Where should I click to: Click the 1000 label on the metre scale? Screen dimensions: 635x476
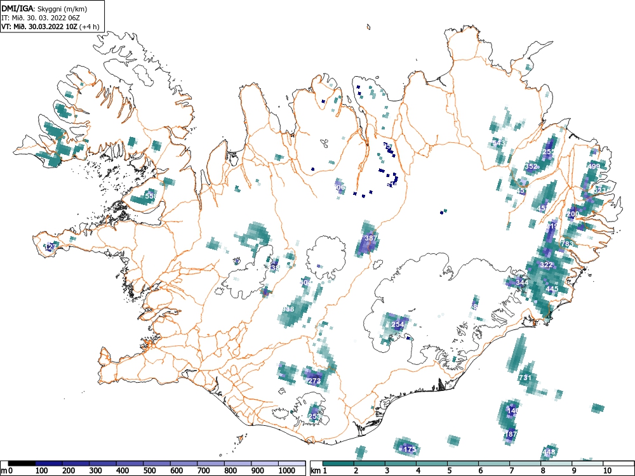[x=286, y=471]
